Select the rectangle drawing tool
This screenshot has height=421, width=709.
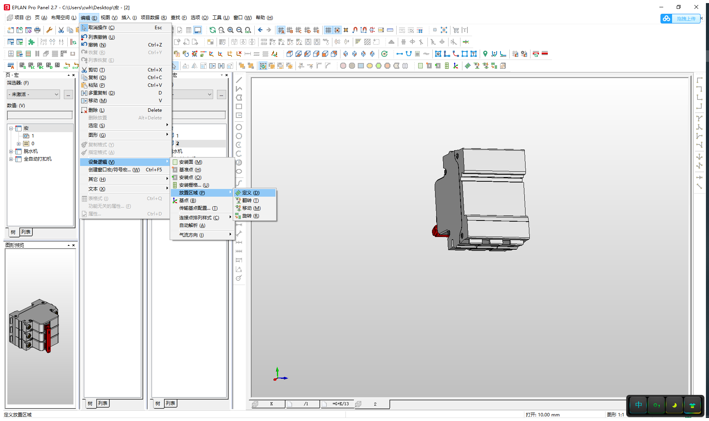239,106
